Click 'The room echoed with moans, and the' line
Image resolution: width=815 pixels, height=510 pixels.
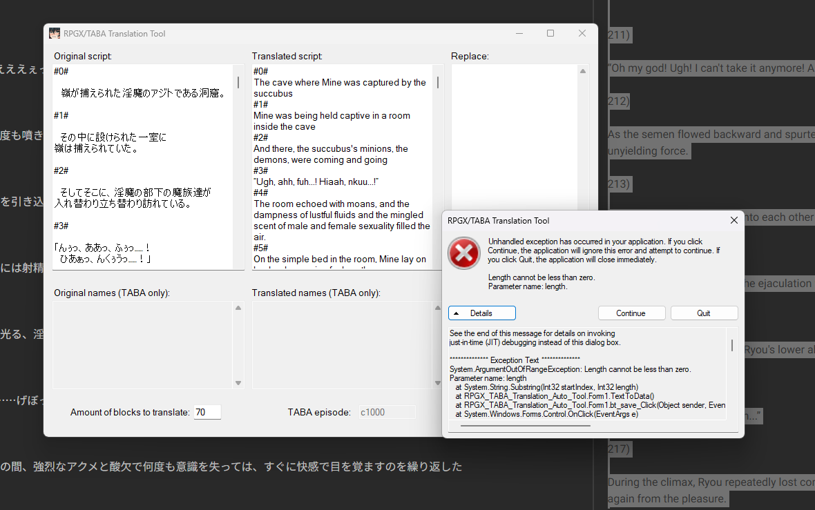pyautogui.click(x=332, y=204)
